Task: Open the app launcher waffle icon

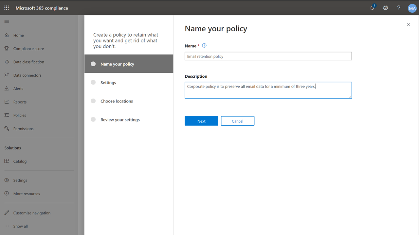Action: tap(7, 8)
